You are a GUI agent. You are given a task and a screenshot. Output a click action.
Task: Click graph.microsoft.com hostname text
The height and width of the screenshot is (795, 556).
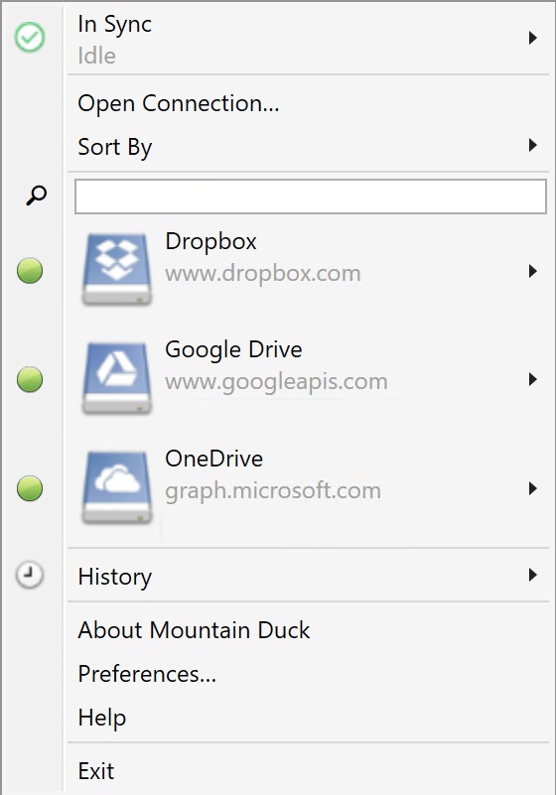(x=273, y=491)
